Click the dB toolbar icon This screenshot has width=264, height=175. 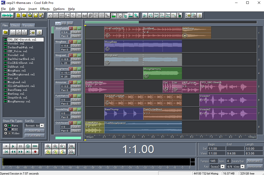145,15
